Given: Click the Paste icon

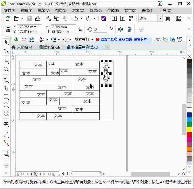Looking at the screenshot, I should [x=65, y=18].
